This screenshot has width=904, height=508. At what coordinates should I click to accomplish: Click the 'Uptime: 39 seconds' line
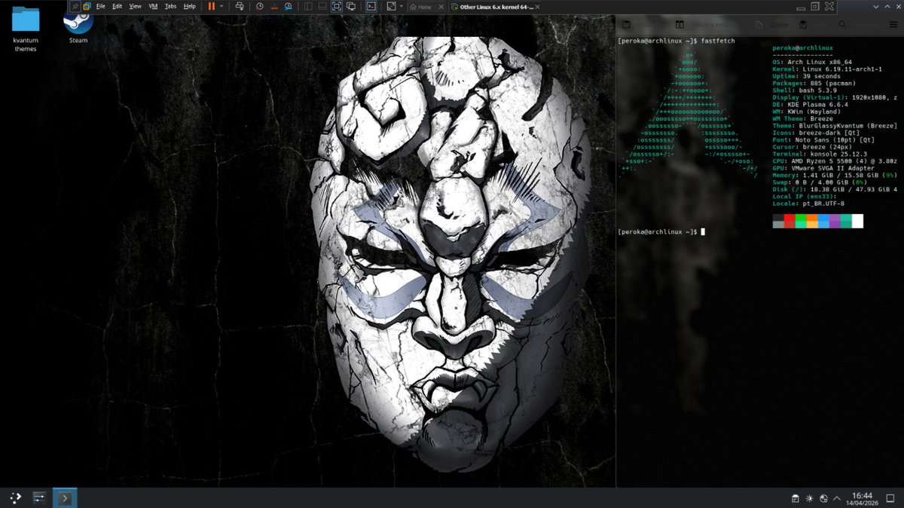[807, 76]
